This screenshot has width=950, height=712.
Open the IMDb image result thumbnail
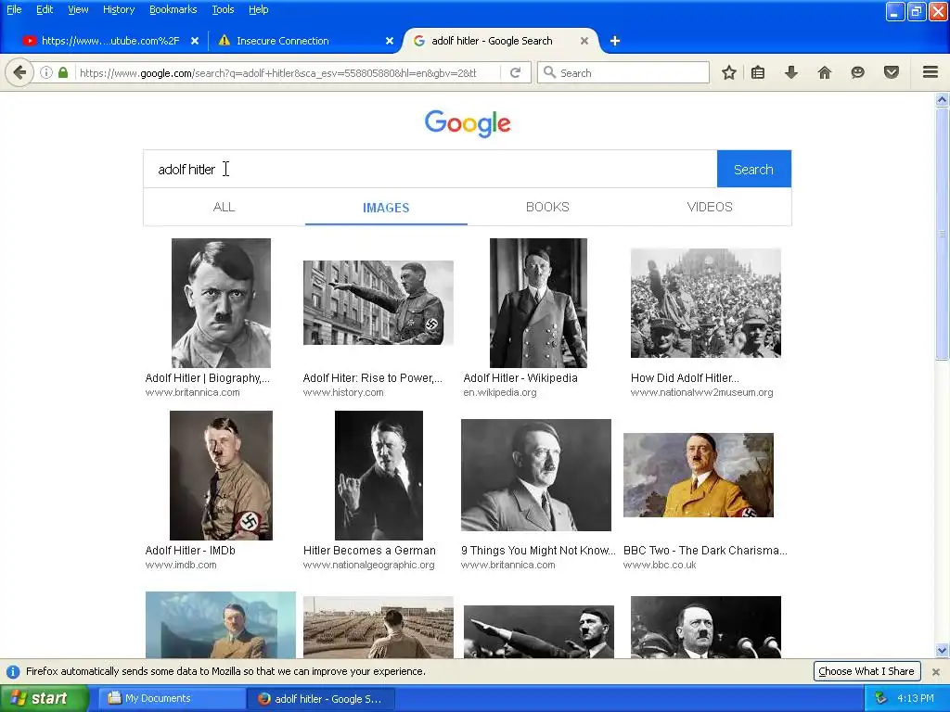click(x=221, y=476)
